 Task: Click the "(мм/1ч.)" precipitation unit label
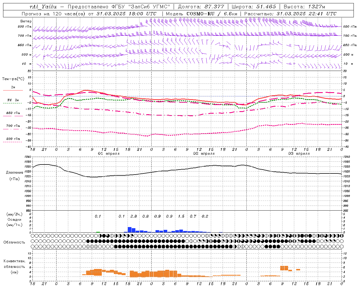point(15,225)
